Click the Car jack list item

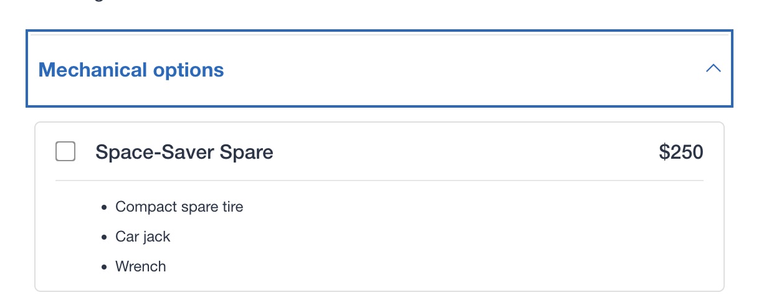click(143, 237)
